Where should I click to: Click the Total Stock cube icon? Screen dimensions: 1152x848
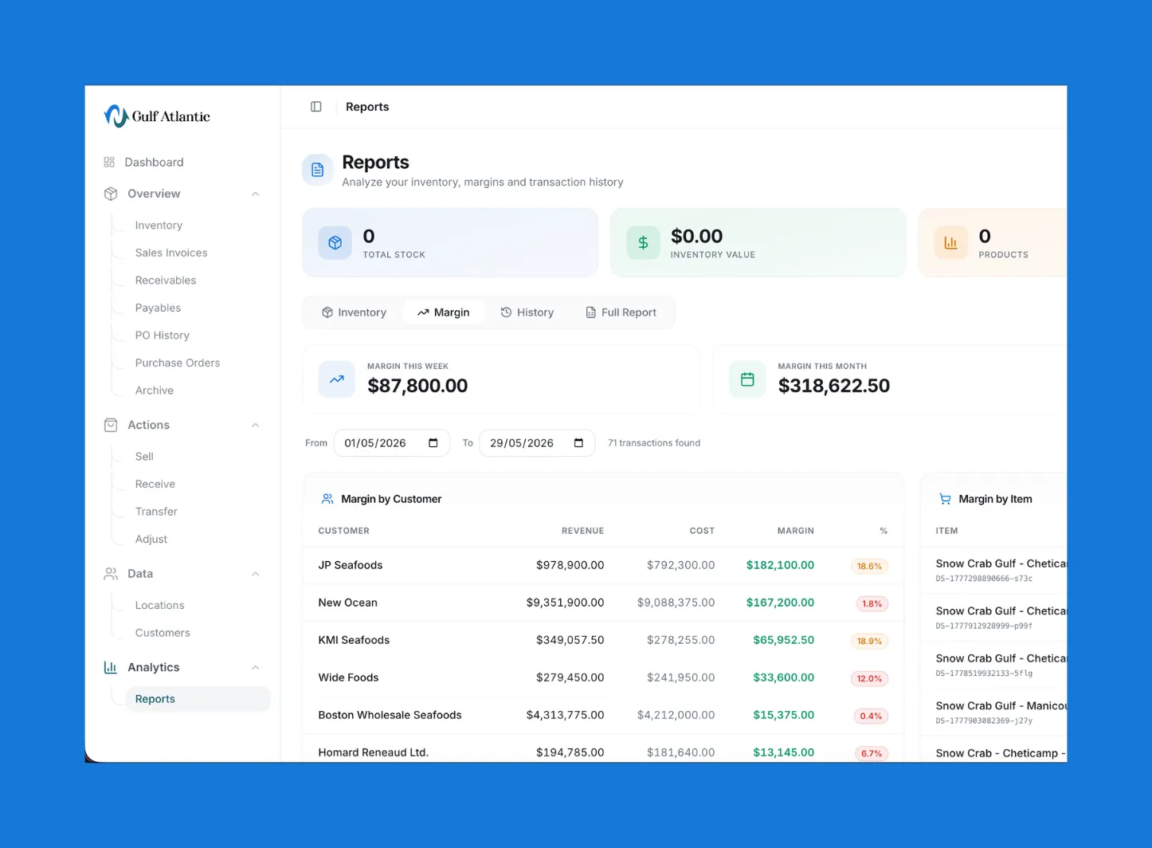tap(335, 243)
